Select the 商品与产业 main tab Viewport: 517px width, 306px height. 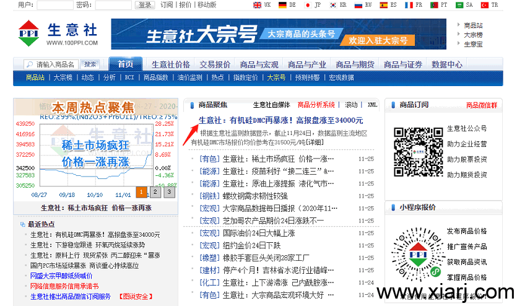[306, 64]
